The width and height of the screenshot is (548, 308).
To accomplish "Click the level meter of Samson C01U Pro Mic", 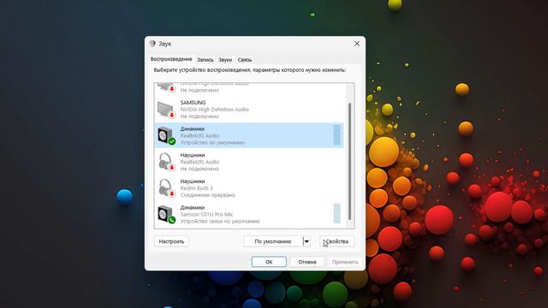I will coord(337,213).
